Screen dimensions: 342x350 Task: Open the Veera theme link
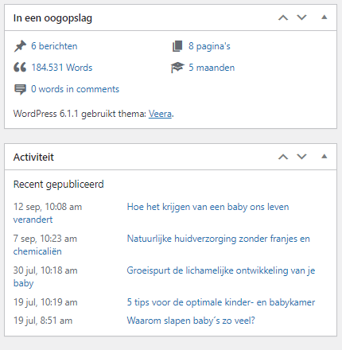[x=160, y=114]
